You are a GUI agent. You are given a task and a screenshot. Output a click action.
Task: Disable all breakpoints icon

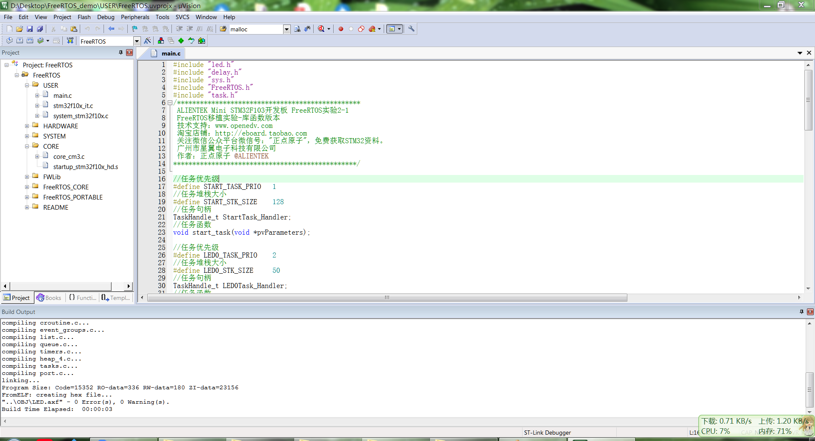tap(361, 29)
